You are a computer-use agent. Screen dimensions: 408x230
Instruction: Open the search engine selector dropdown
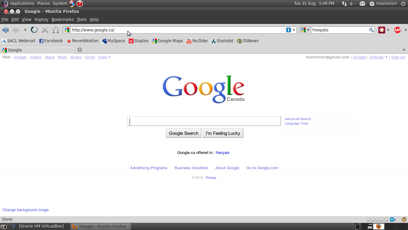click(305, 30)
